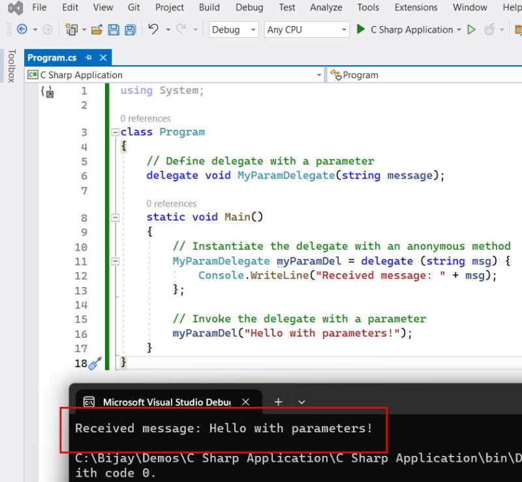This screenshot has height=482, width=522.
Task: Click the 0 references link above Main
Action: coord(172,203)
